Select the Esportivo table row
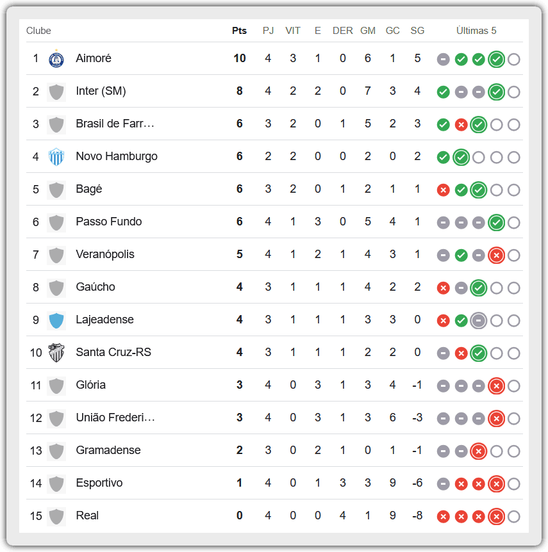 [274, 483]
